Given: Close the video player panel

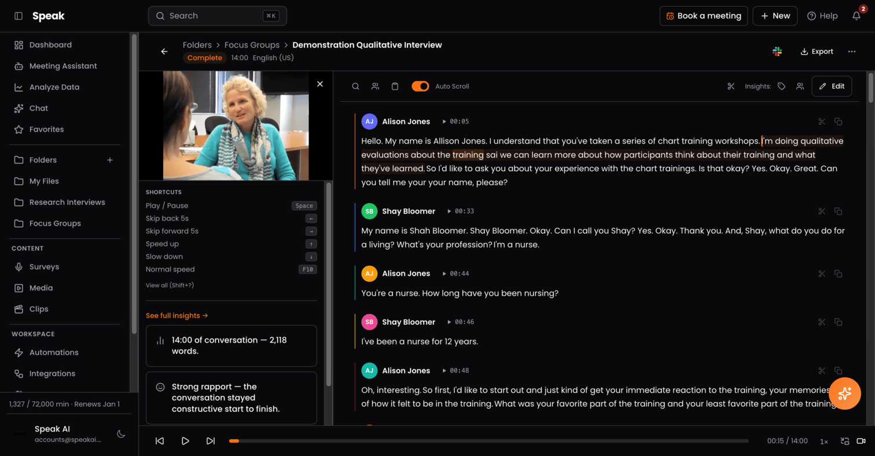Looking at the screenshot, I should pos(320,84).
